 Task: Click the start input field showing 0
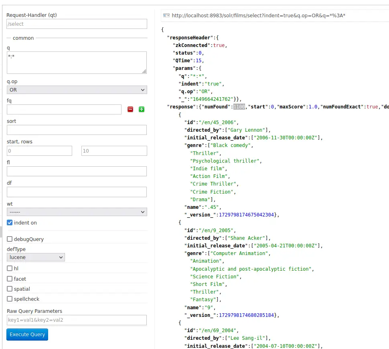(39, 151)
